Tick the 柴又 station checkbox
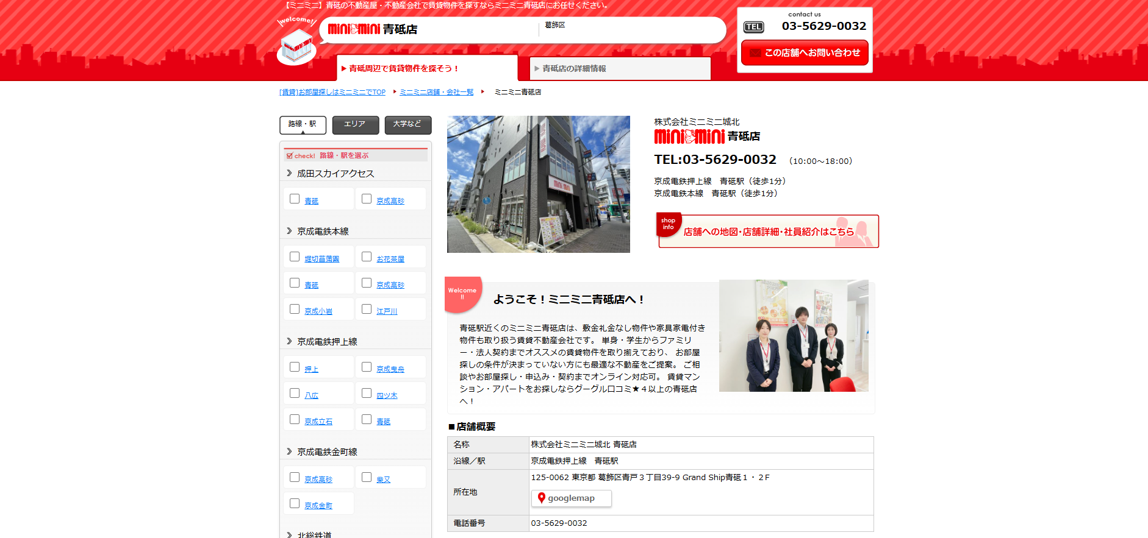 pyautogui.click(x=367, y=478)
